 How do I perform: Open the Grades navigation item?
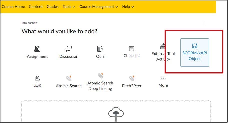pos(53,7)
